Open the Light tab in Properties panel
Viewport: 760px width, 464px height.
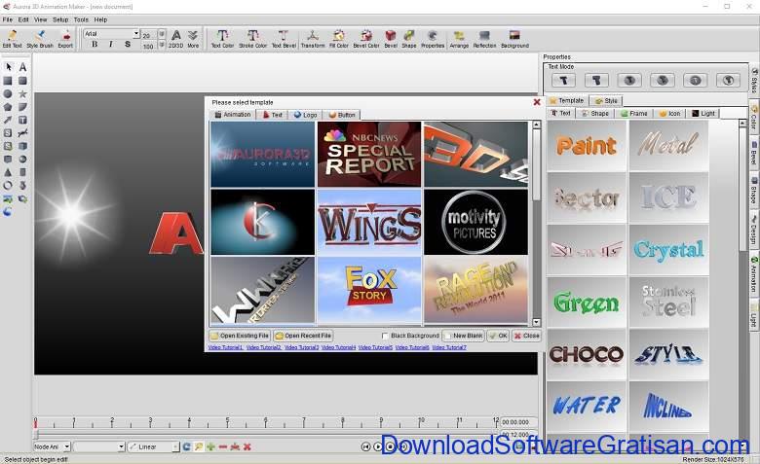pos(703,113)
